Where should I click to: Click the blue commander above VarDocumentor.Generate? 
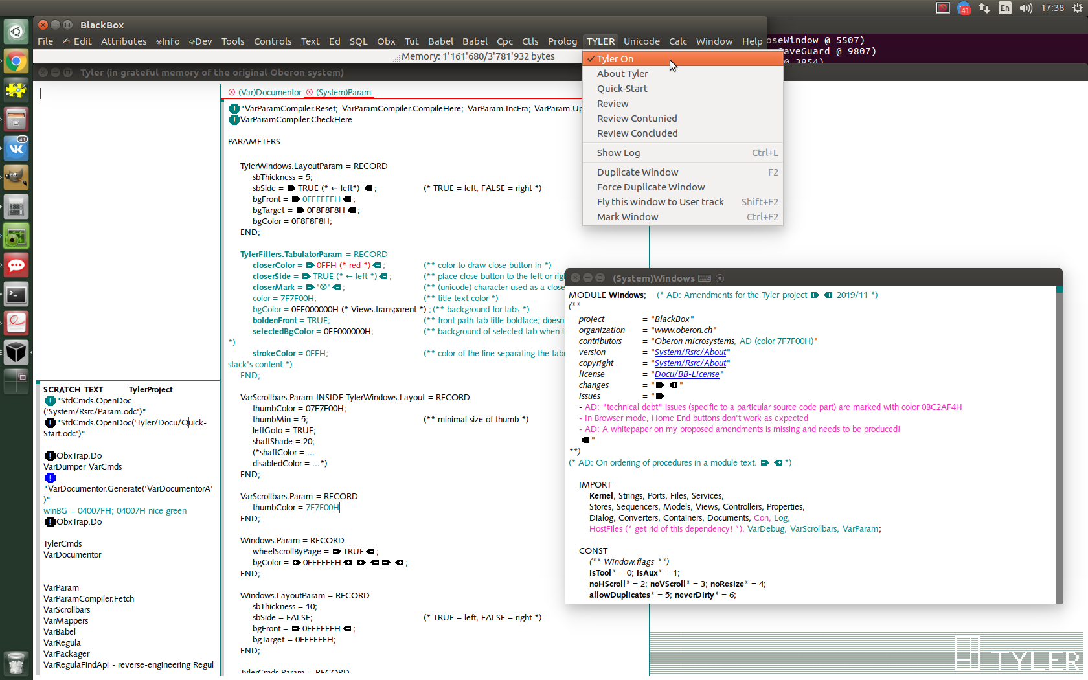click(51, 478)
